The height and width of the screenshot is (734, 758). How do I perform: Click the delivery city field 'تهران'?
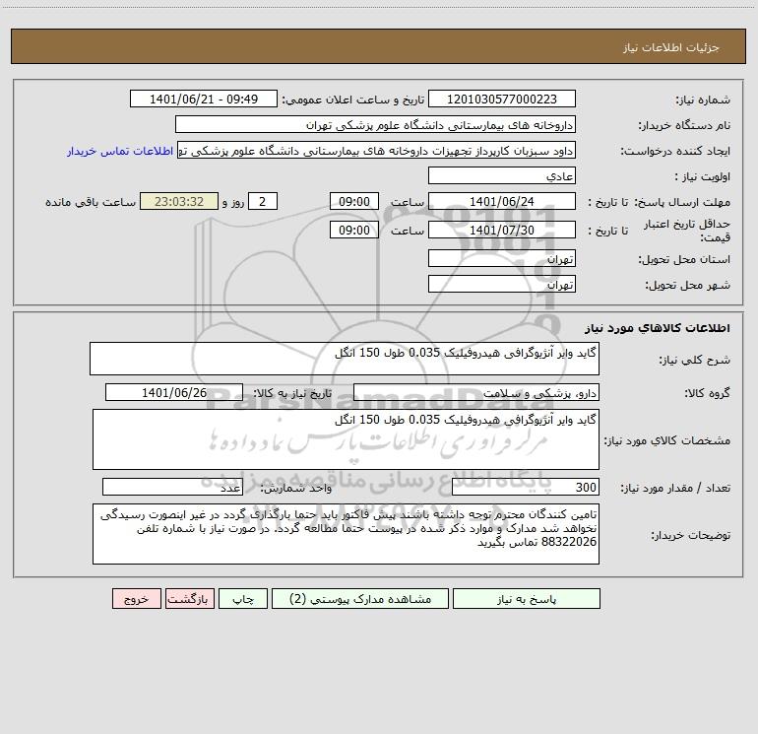[502, 284]
